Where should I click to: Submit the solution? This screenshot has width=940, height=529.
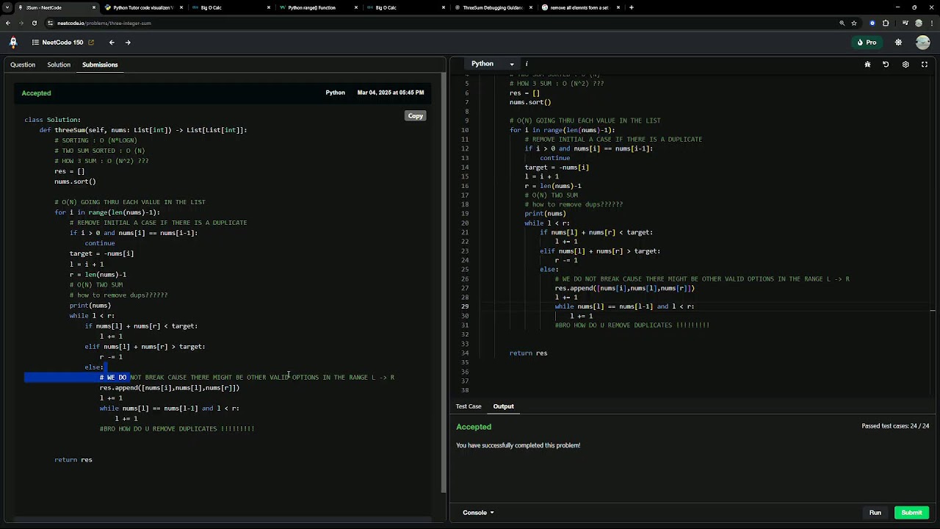click(911, 513)
